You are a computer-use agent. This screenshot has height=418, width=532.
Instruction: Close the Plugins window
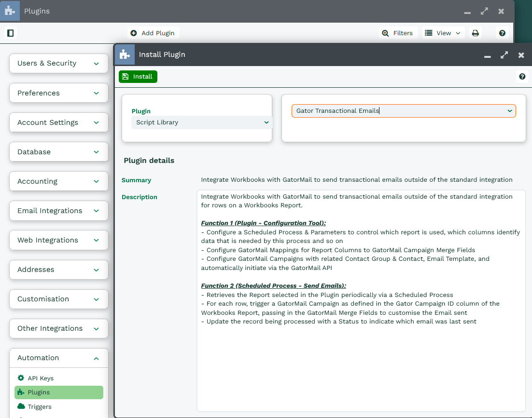501,11
